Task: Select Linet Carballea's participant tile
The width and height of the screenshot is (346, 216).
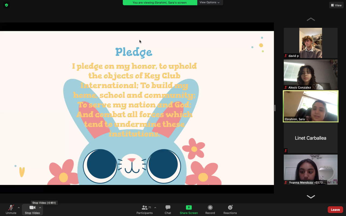Action: (x=311, y=138)
